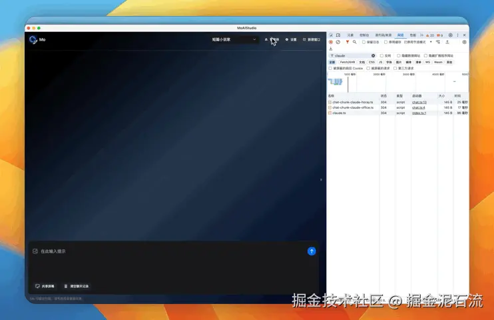This screenshot has width=494, height=320.
Task: Select 全部 all request type filter
Action: (x=332, y=62)
